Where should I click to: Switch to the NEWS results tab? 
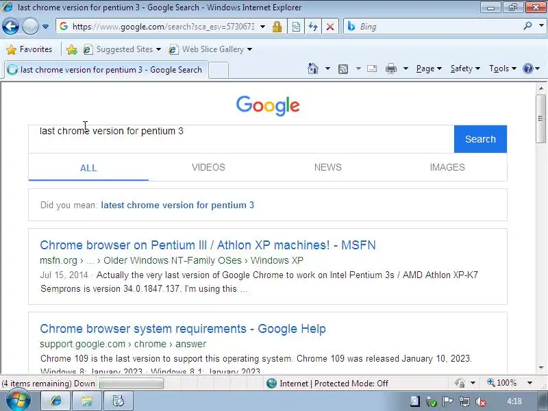click(328, 167)
